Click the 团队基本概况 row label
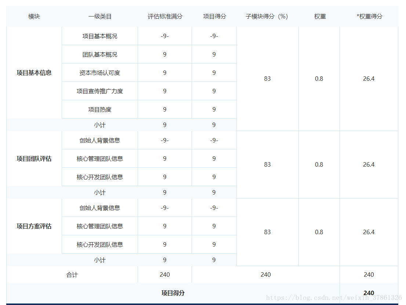This screenshot has width=406, height=305. coord(100,55)
